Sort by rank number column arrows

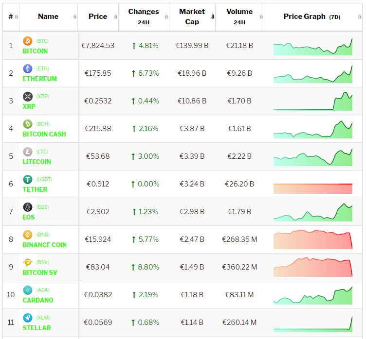(17, 17)
